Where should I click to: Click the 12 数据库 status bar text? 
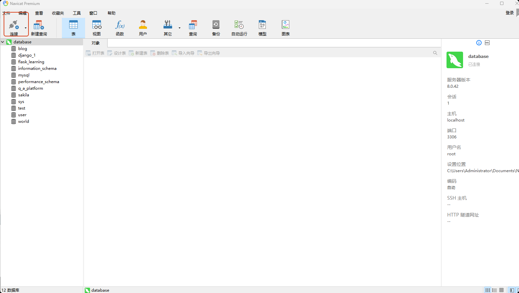(11, 290)
